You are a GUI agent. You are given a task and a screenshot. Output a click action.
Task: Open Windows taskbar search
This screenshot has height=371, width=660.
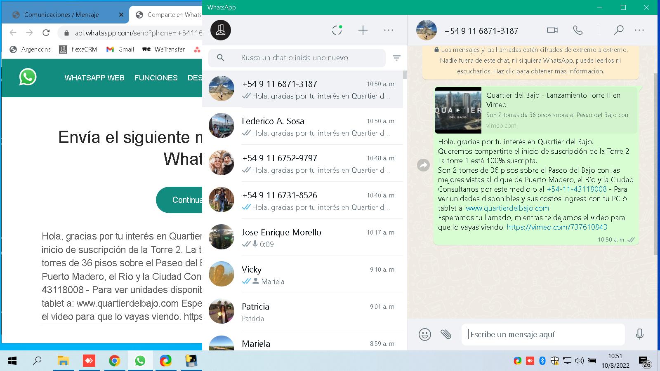37,361
